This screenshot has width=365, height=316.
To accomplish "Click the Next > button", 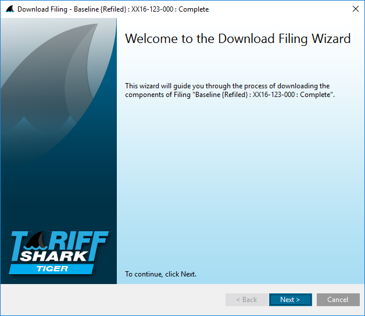I will pos(290,300).
